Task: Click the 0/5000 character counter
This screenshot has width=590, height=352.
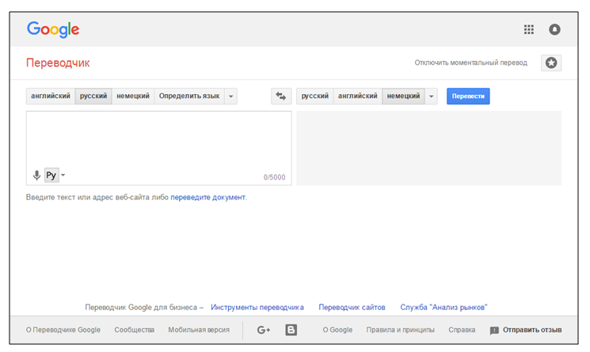Action: 274,177
